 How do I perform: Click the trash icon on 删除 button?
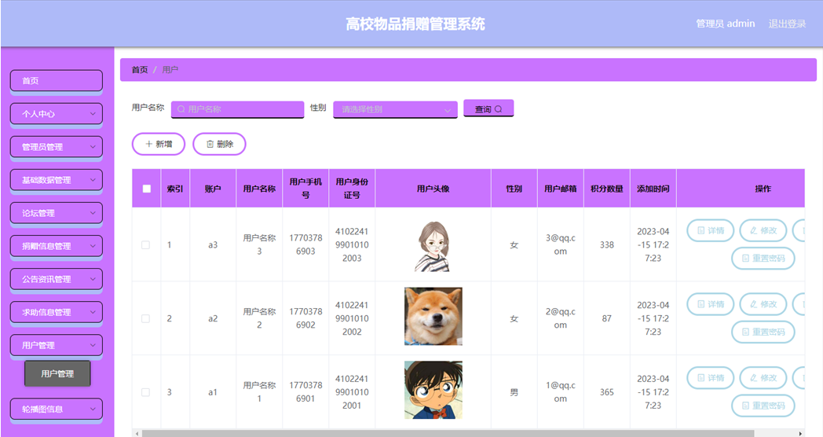(210, 145)
